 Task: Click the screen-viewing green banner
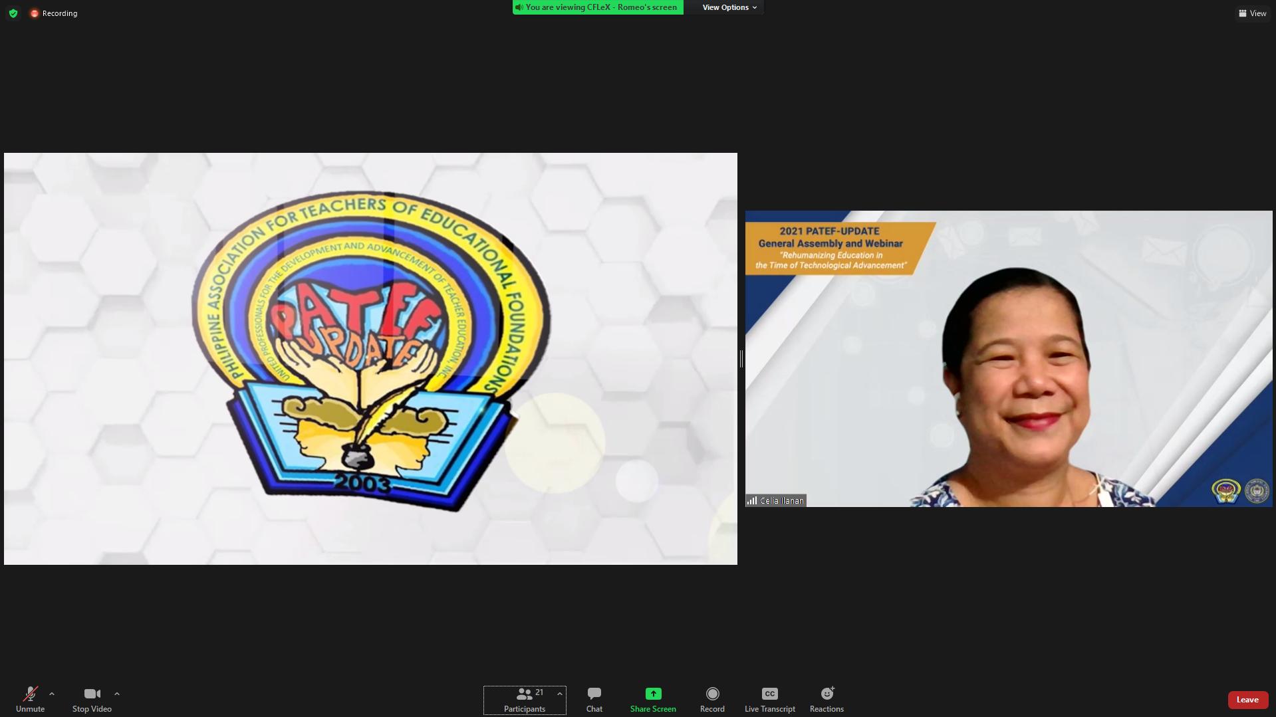click(x=598, y=7)
